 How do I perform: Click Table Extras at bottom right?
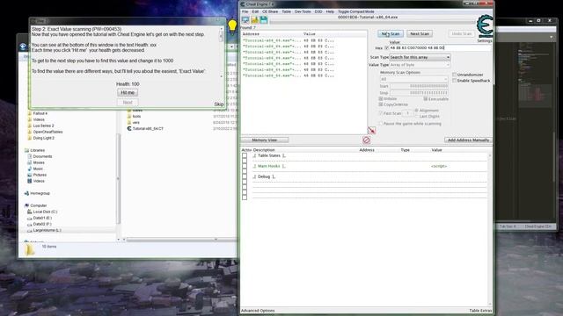click(x=480, y=311)
